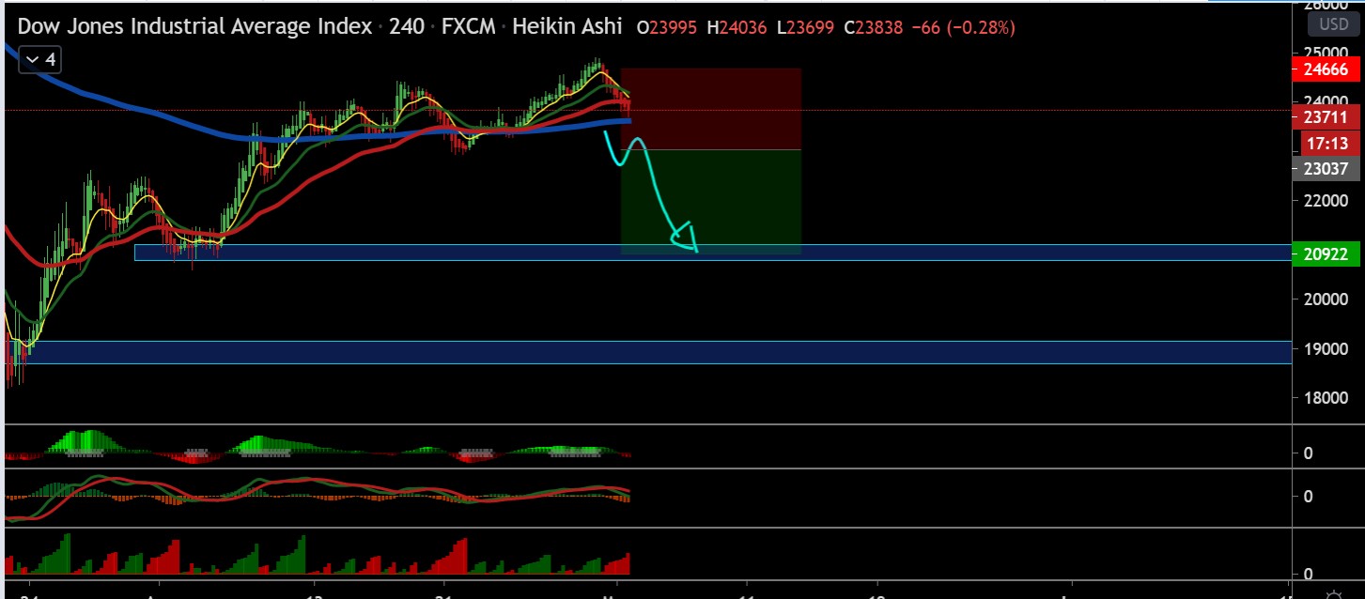Select the red stop-loss zone of short position
This screenshot has height=599, width=1365.
click(710, 109)
